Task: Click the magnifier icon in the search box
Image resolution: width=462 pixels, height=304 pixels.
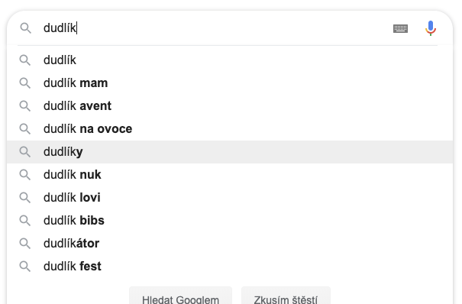Action: pyautogui.click(x=26, y=28)
